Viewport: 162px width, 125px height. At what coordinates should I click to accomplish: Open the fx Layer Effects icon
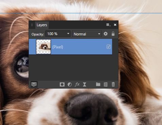coord(77,84)
